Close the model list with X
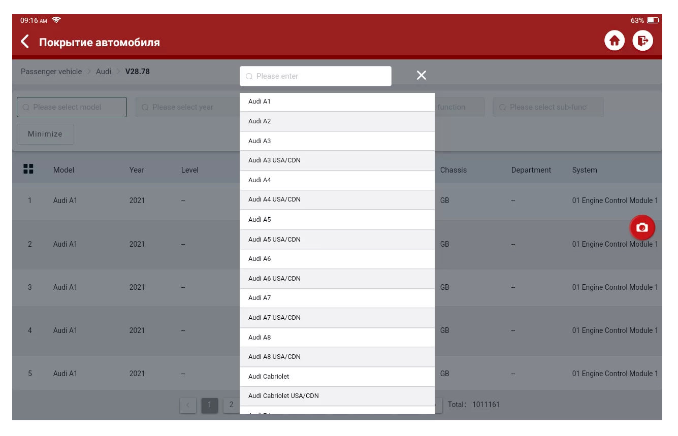This screenshot has width=678, height=436. pyautogui.click(x=422, y=75)
